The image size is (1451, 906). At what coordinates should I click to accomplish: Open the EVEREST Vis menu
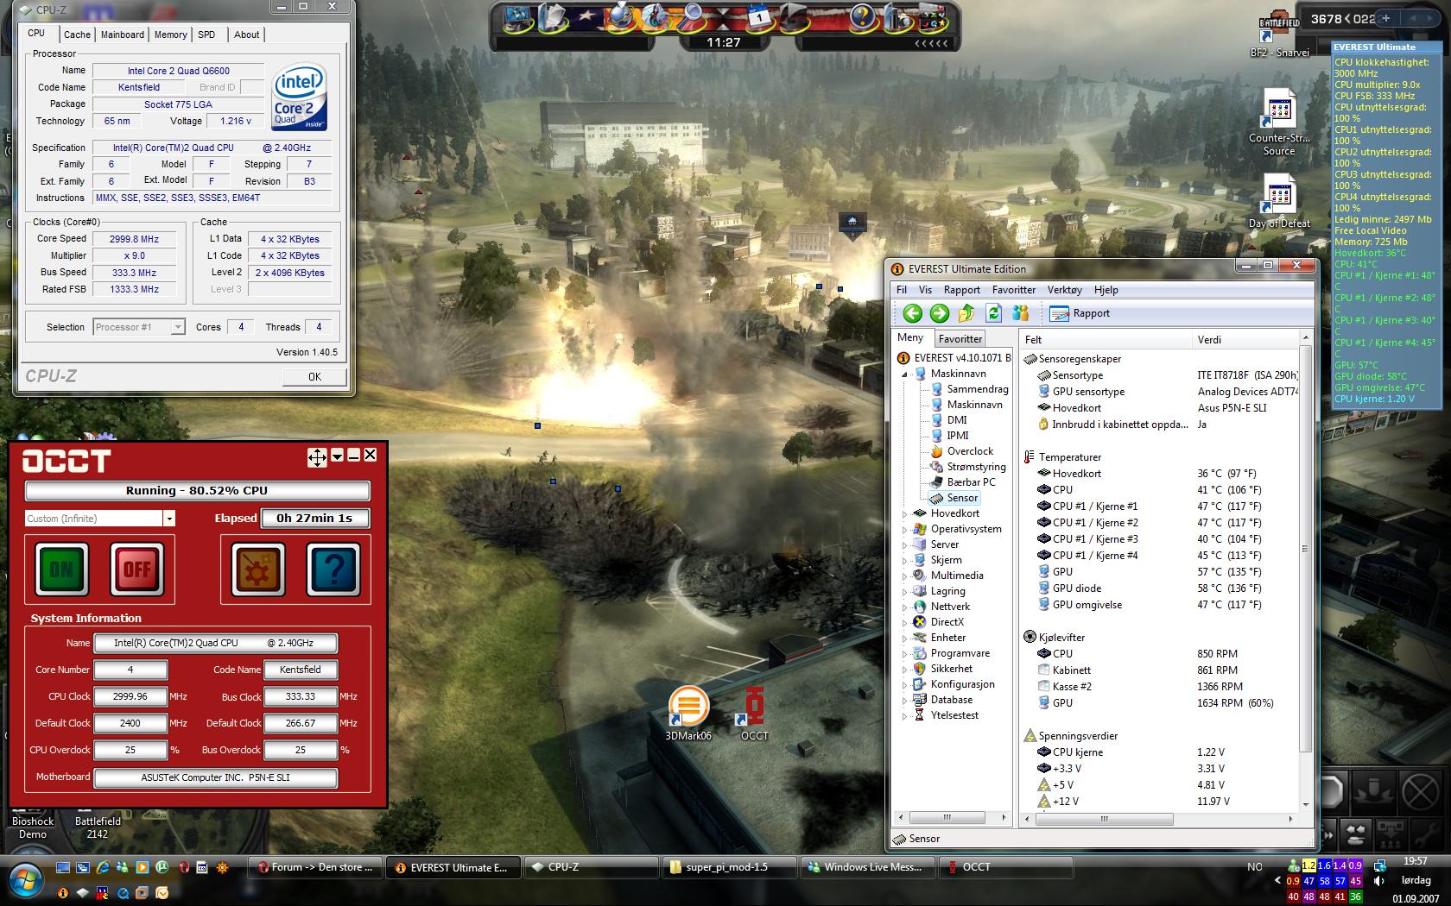pos(925,290)
